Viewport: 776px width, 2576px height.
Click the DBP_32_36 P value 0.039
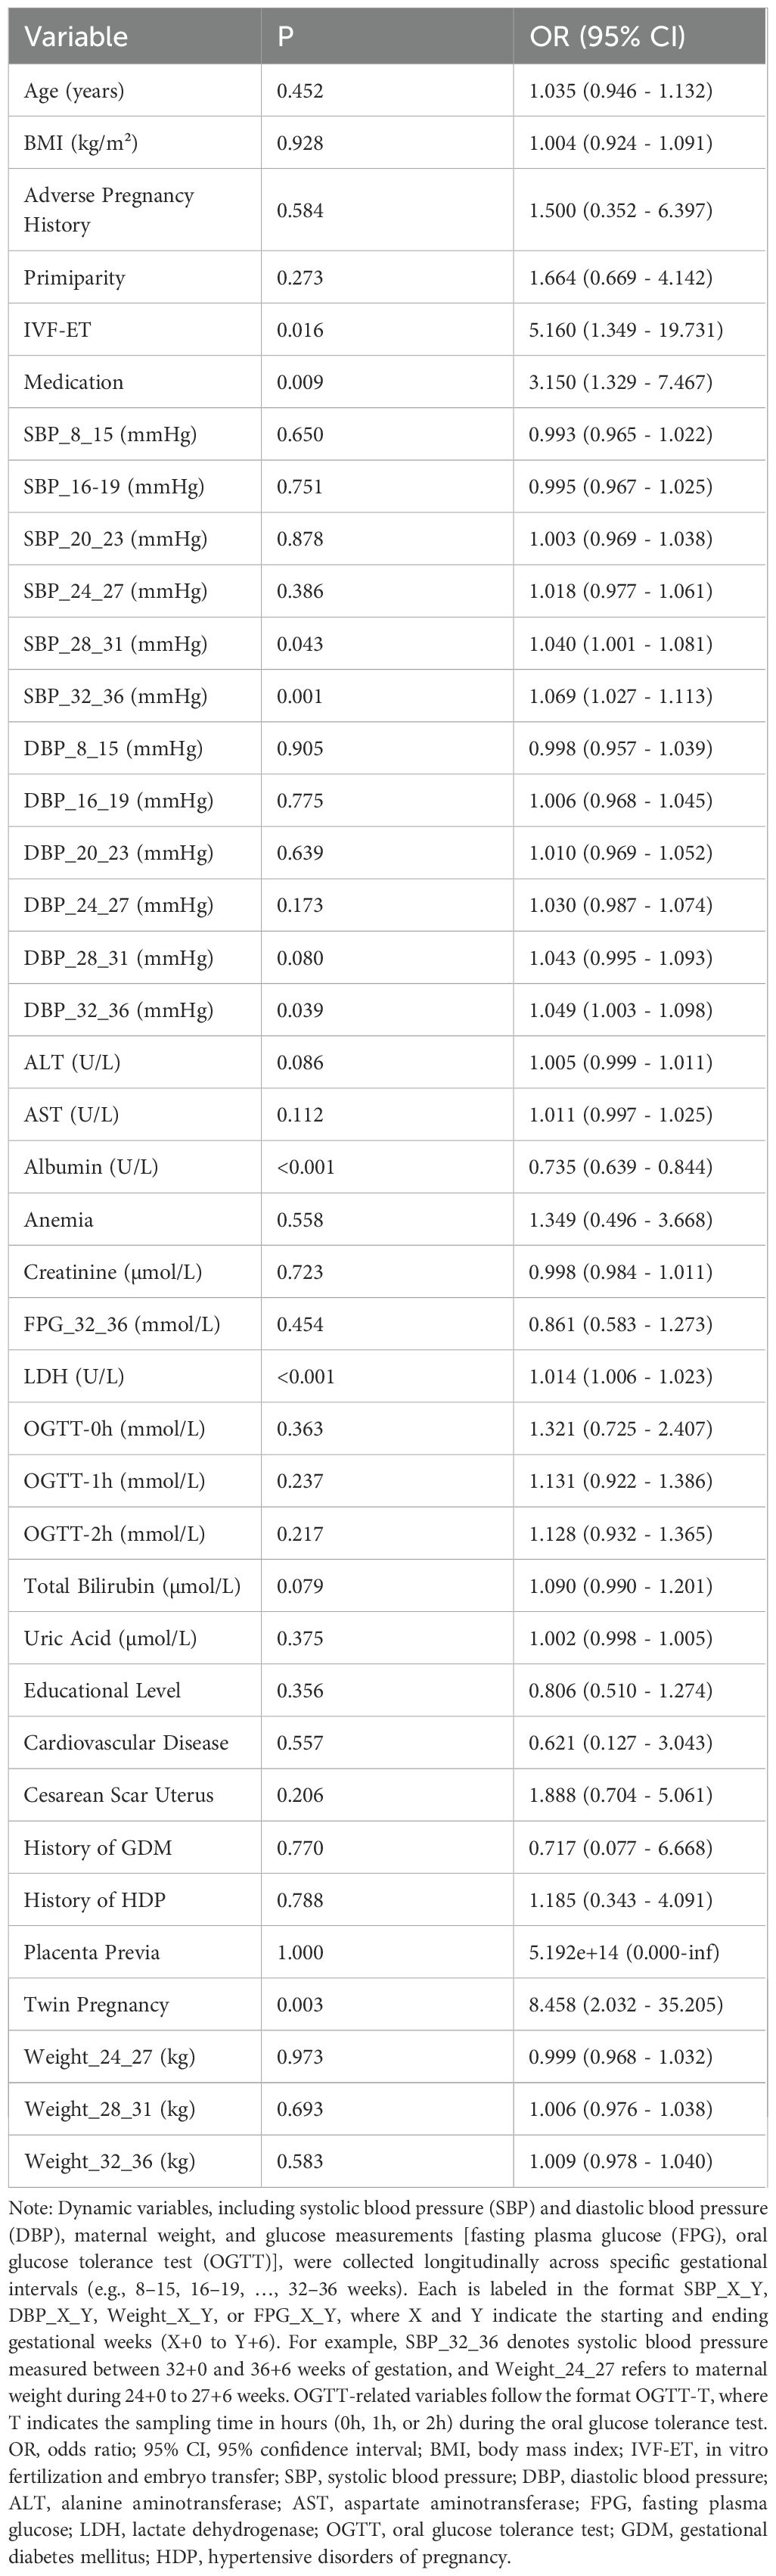tap(300, 1010)
